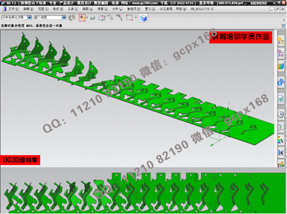Open the Part Navigator sidebar tab

tap(281, 54)
